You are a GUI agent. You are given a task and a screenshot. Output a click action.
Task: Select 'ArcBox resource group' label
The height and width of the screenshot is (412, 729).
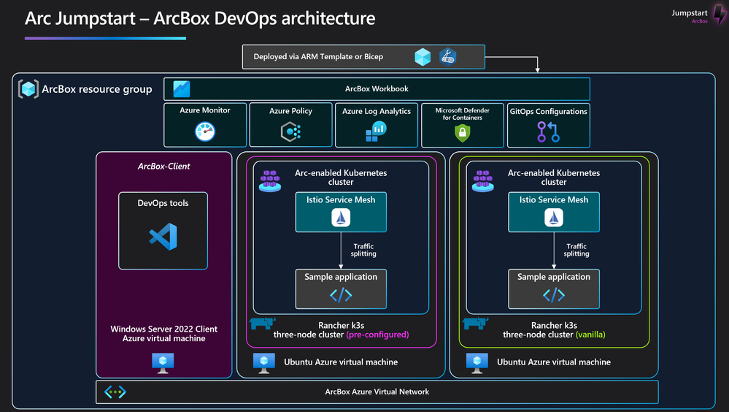[x=97, y=89]
